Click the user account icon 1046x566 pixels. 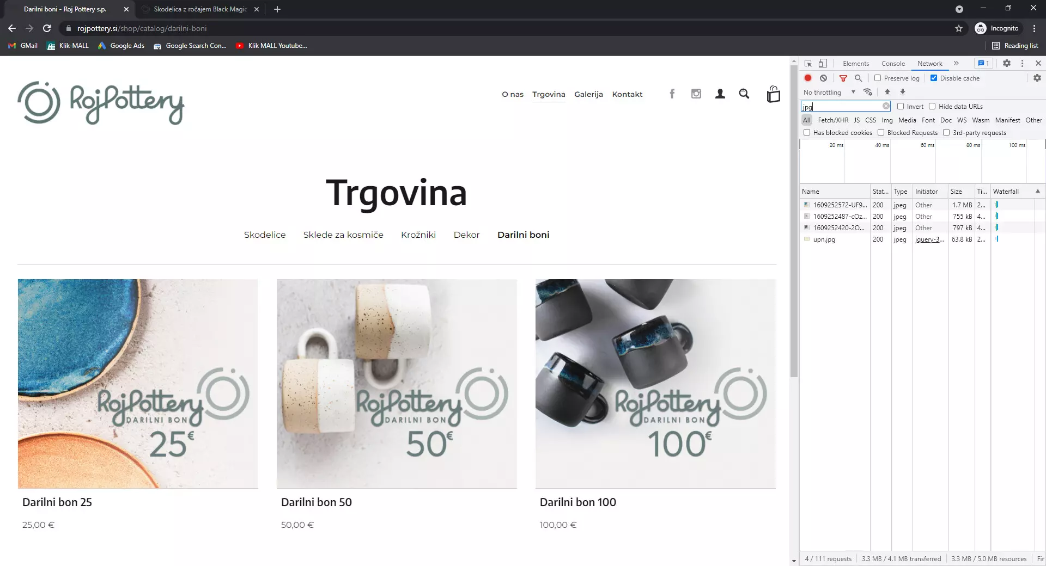coord(720,94)
